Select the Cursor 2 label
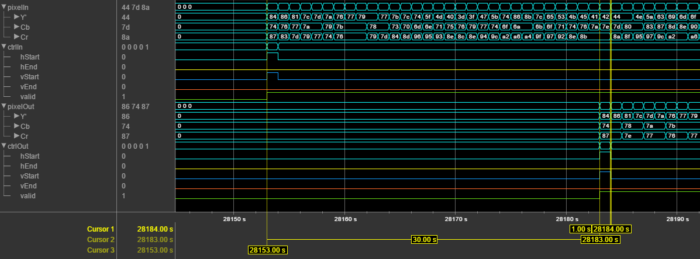The image size is (700, 259). pos(101,239)
